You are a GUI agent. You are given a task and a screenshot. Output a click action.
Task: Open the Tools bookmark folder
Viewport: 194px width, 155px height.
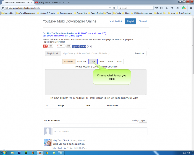coord(107,13)
